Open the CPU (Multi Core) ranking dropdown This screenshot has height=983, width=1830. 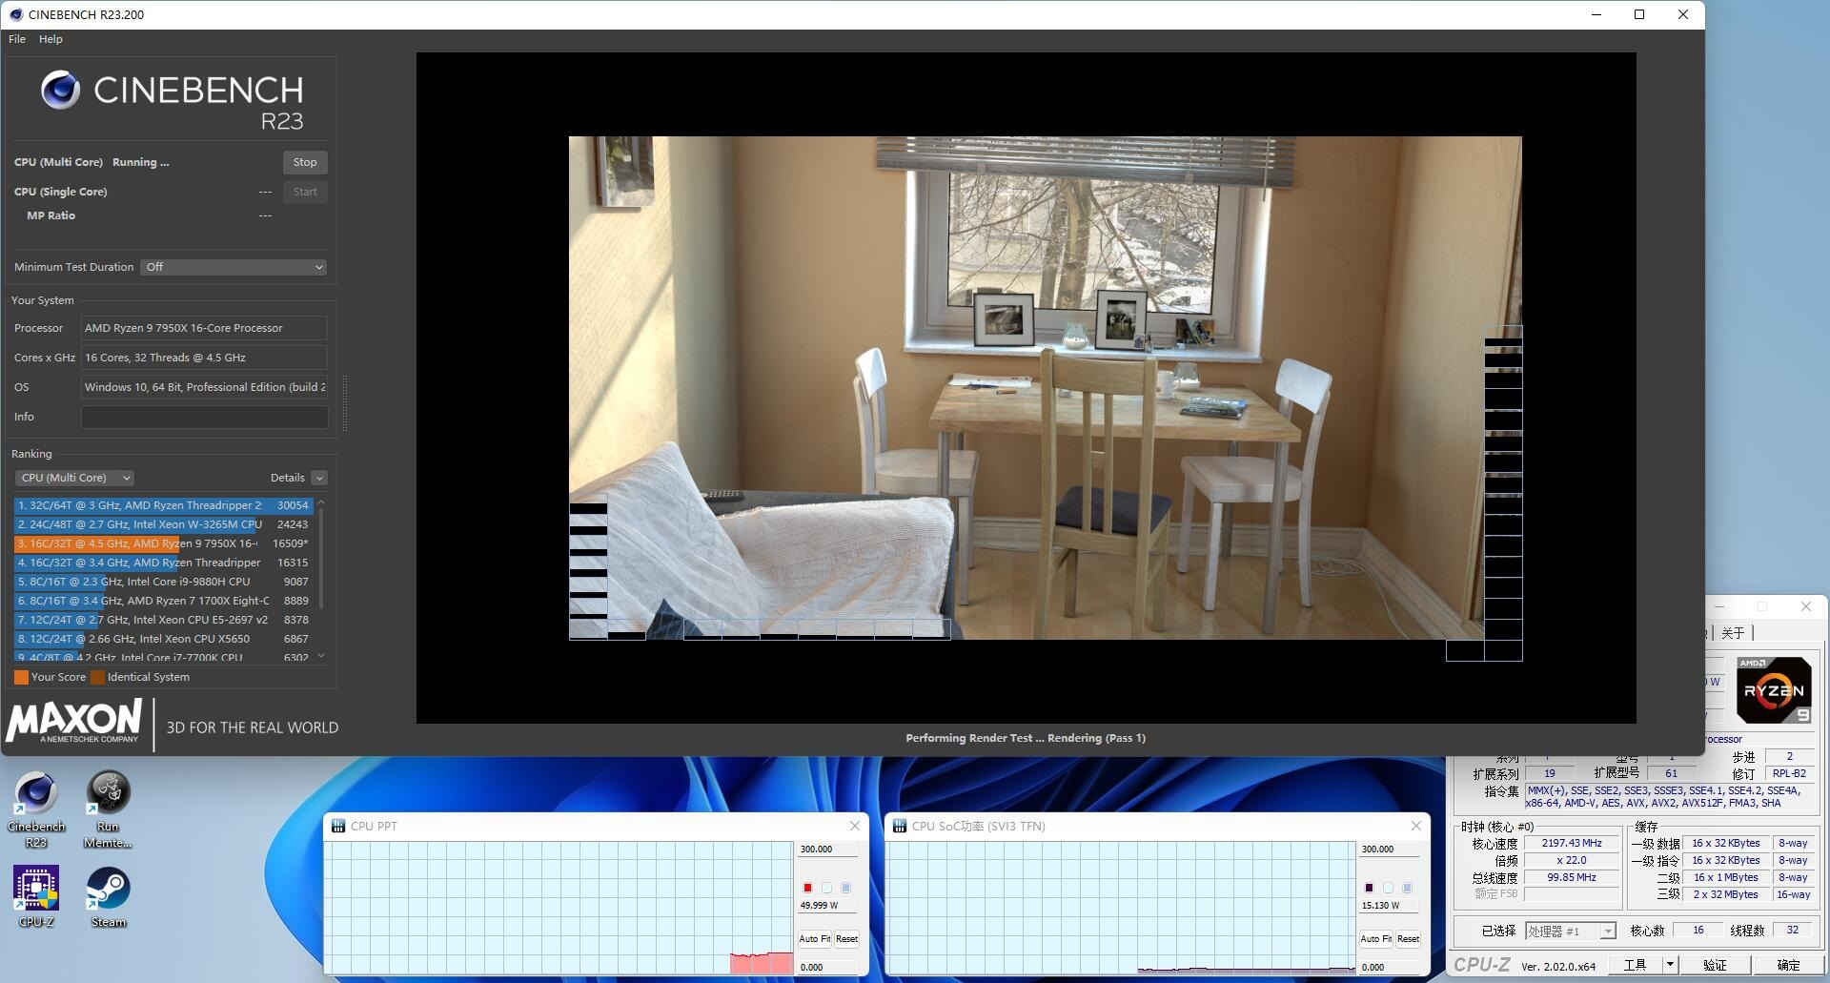click(74, 478)
